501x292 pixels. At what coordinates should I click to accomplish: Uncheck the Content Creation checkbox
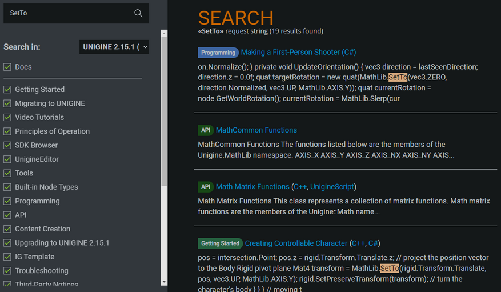tap(7, 229)
